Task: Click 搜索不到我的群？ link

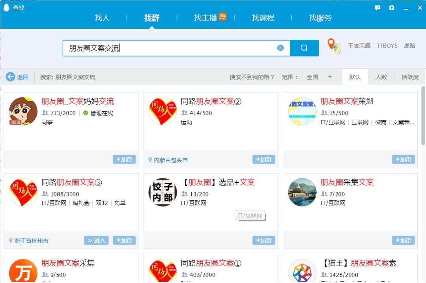Action: pos(252,77)
